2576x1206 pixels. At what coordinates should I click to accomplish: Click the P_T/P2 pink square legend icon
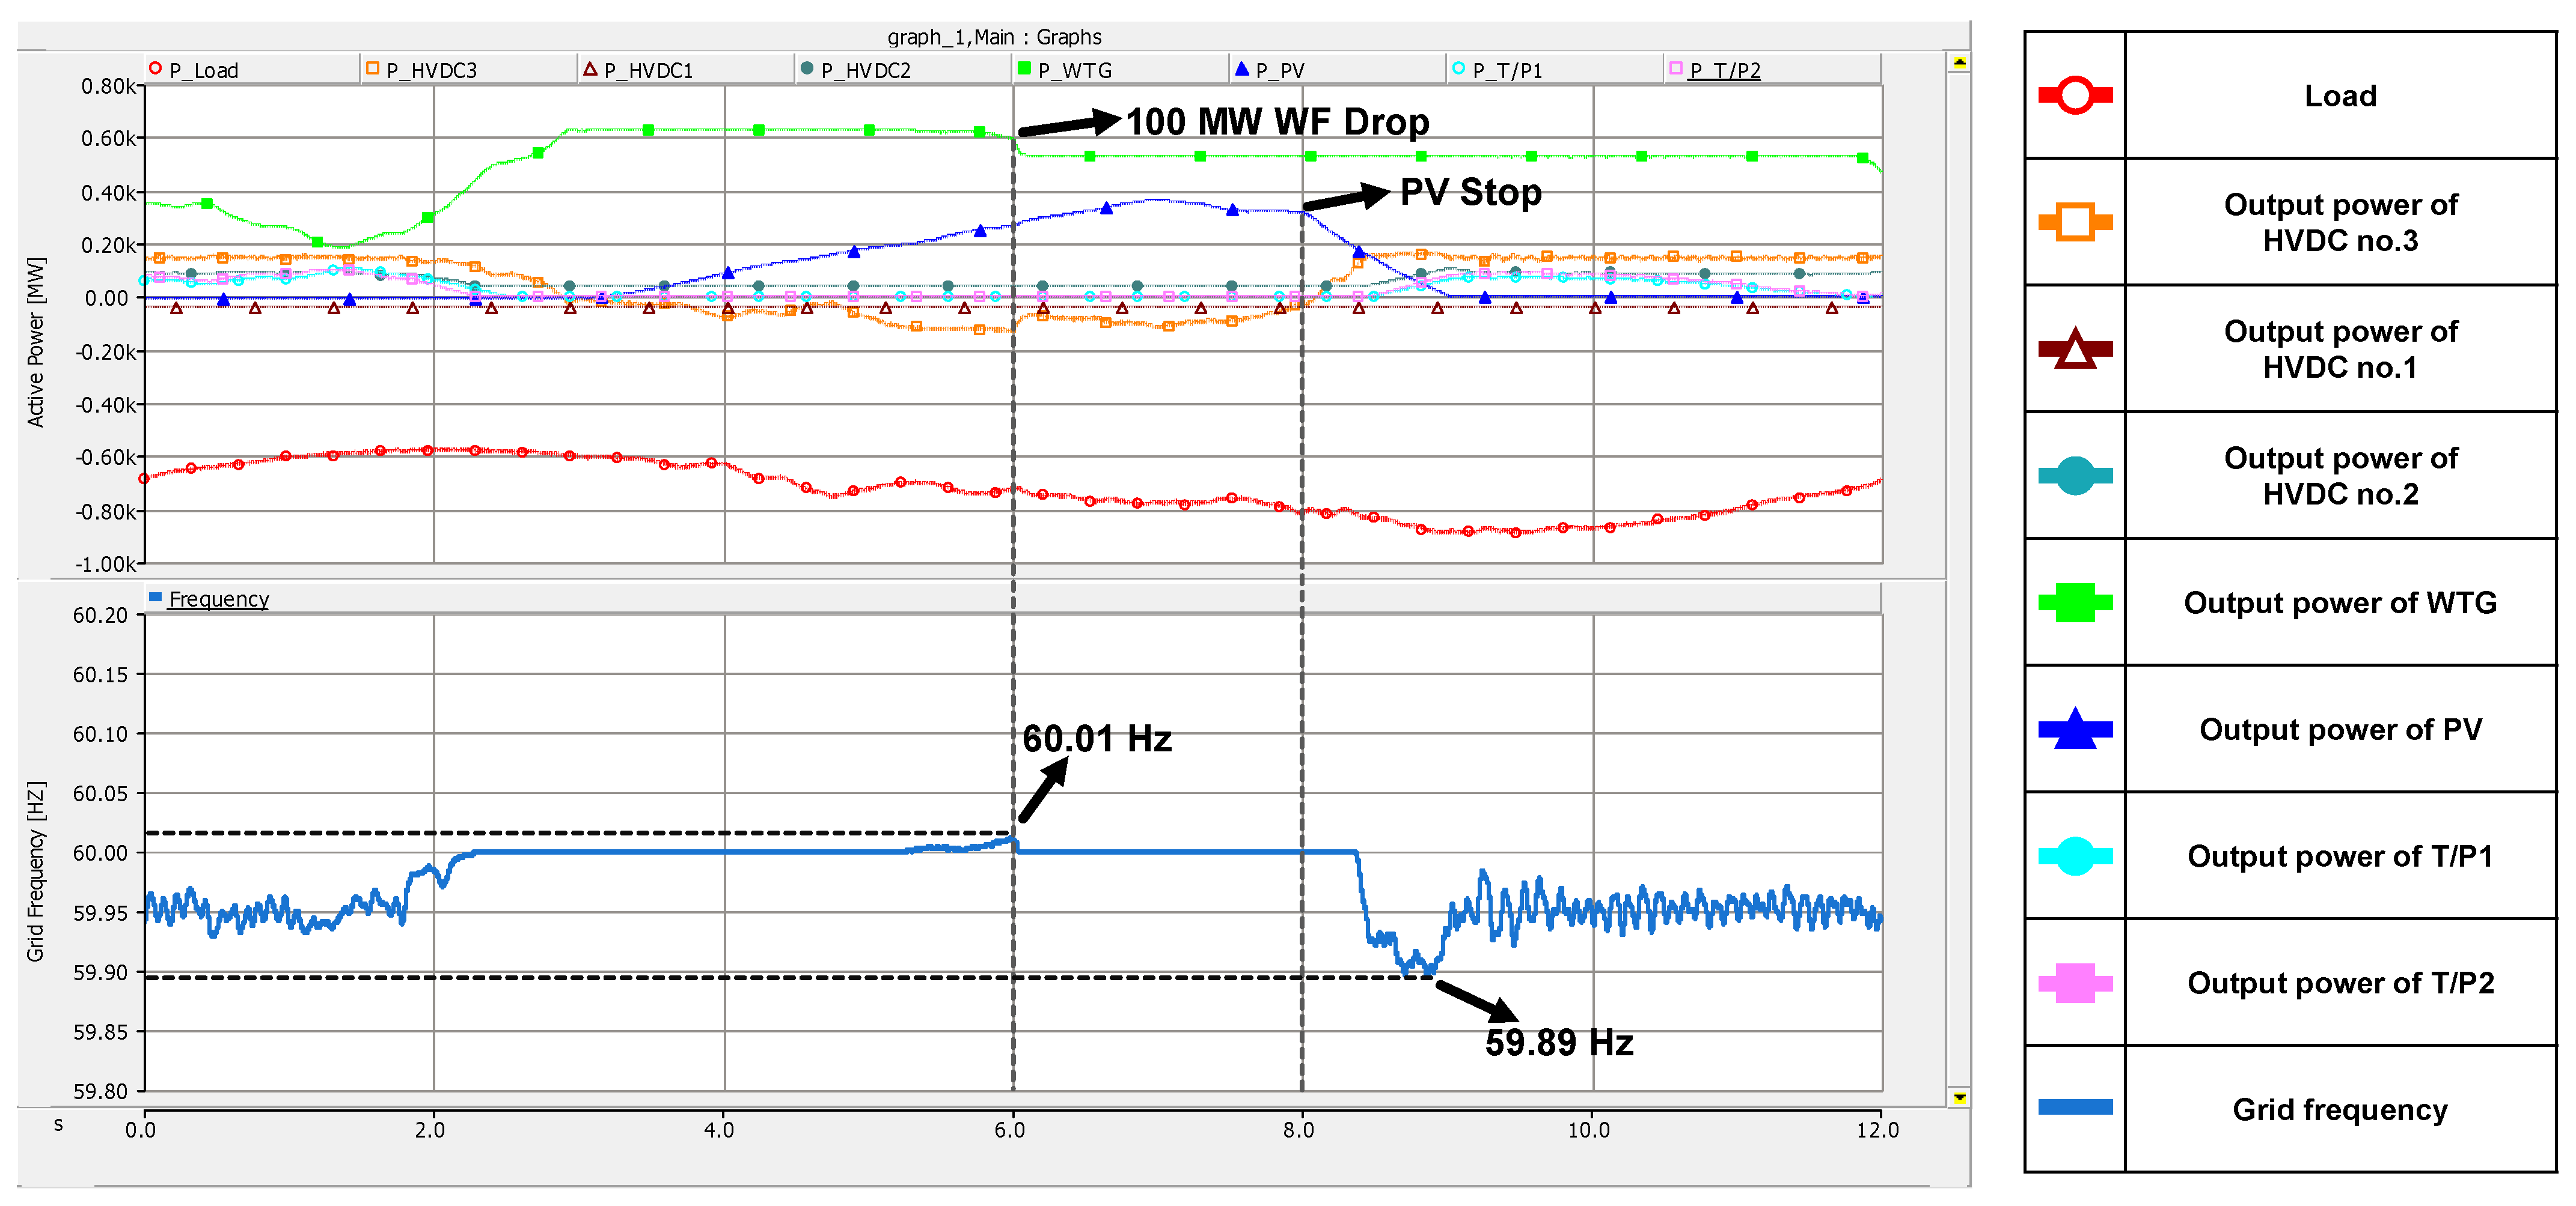point(1675,69)
